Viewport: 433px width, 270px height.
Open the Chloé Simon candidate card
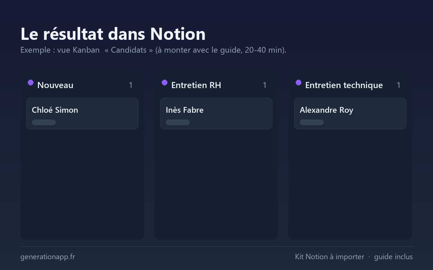[82, 113]
